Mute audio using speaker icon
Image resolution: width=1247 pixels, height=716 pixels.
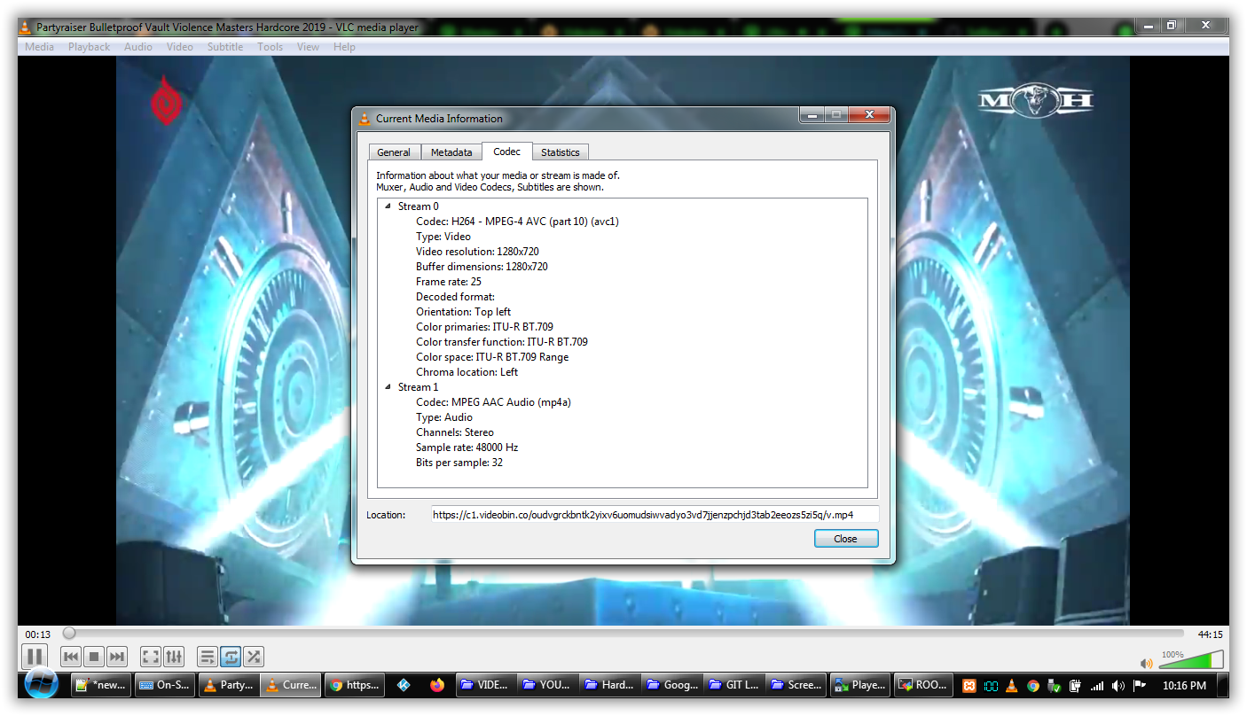point(1147,663)
